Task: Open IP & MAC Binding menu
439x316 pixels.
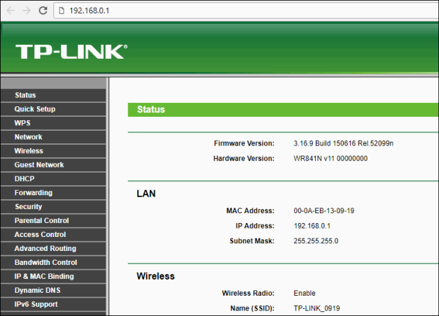Action: click(53, 277)
